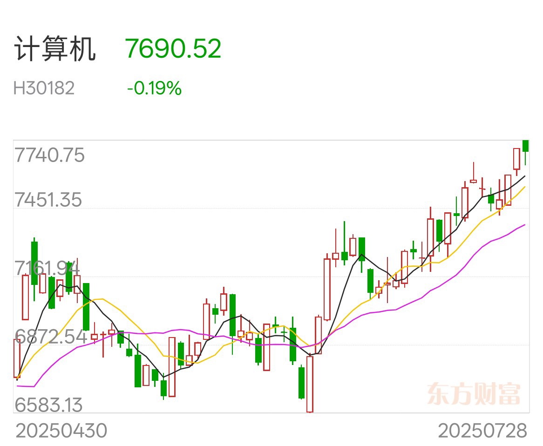The image size is (543, 446).
Task: Select the H30182 index code
Action: 44,88
